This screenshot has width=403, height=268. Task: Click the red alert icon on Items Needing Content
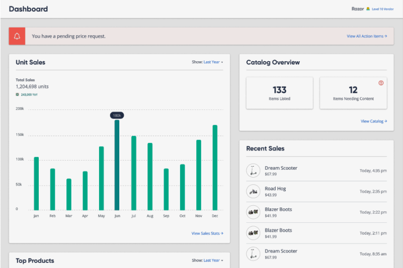coord(381,83)
